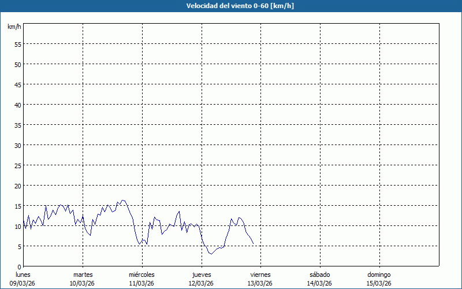Viewport: 462px width, 289px height.
Task: Click the 55 value on the vertical axis
Action: pyautogui.click(x=17, y=44)
